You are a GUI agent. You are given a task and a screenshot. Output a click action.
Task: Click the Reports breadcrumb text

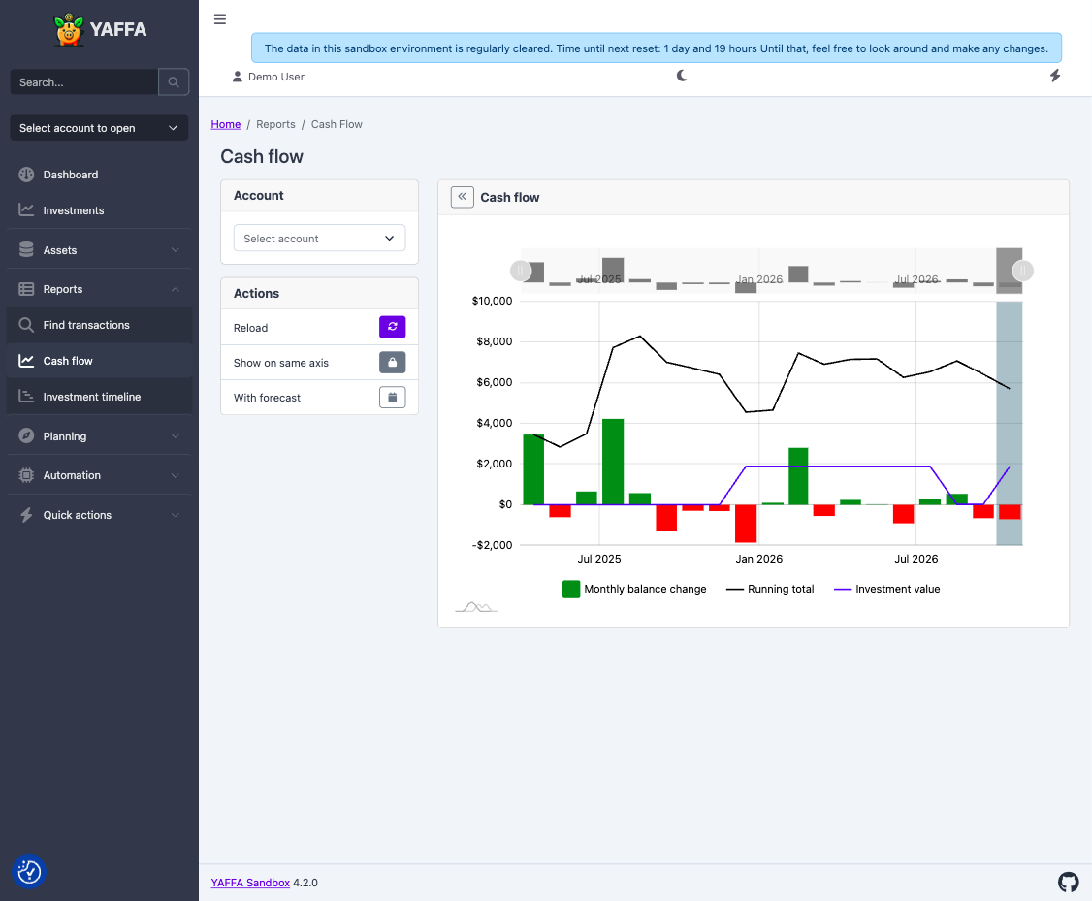tap(275, 125)
